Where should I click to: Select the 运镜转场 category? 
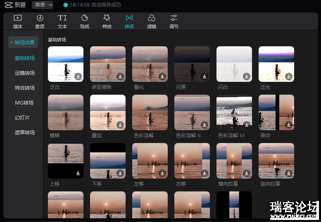pos(25,73)
